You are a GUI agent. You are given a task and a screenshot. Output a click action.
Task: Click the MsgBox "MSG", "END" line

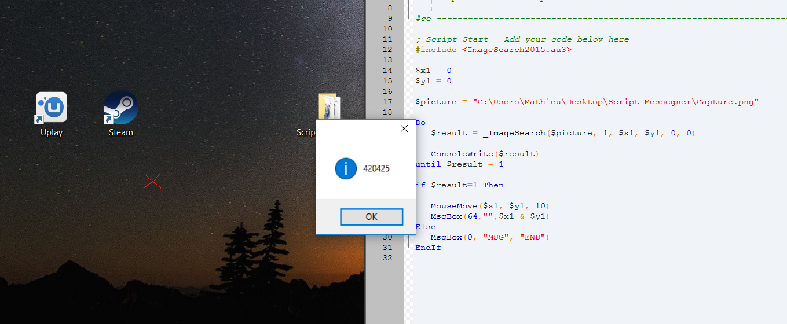(x=489, y=237)
